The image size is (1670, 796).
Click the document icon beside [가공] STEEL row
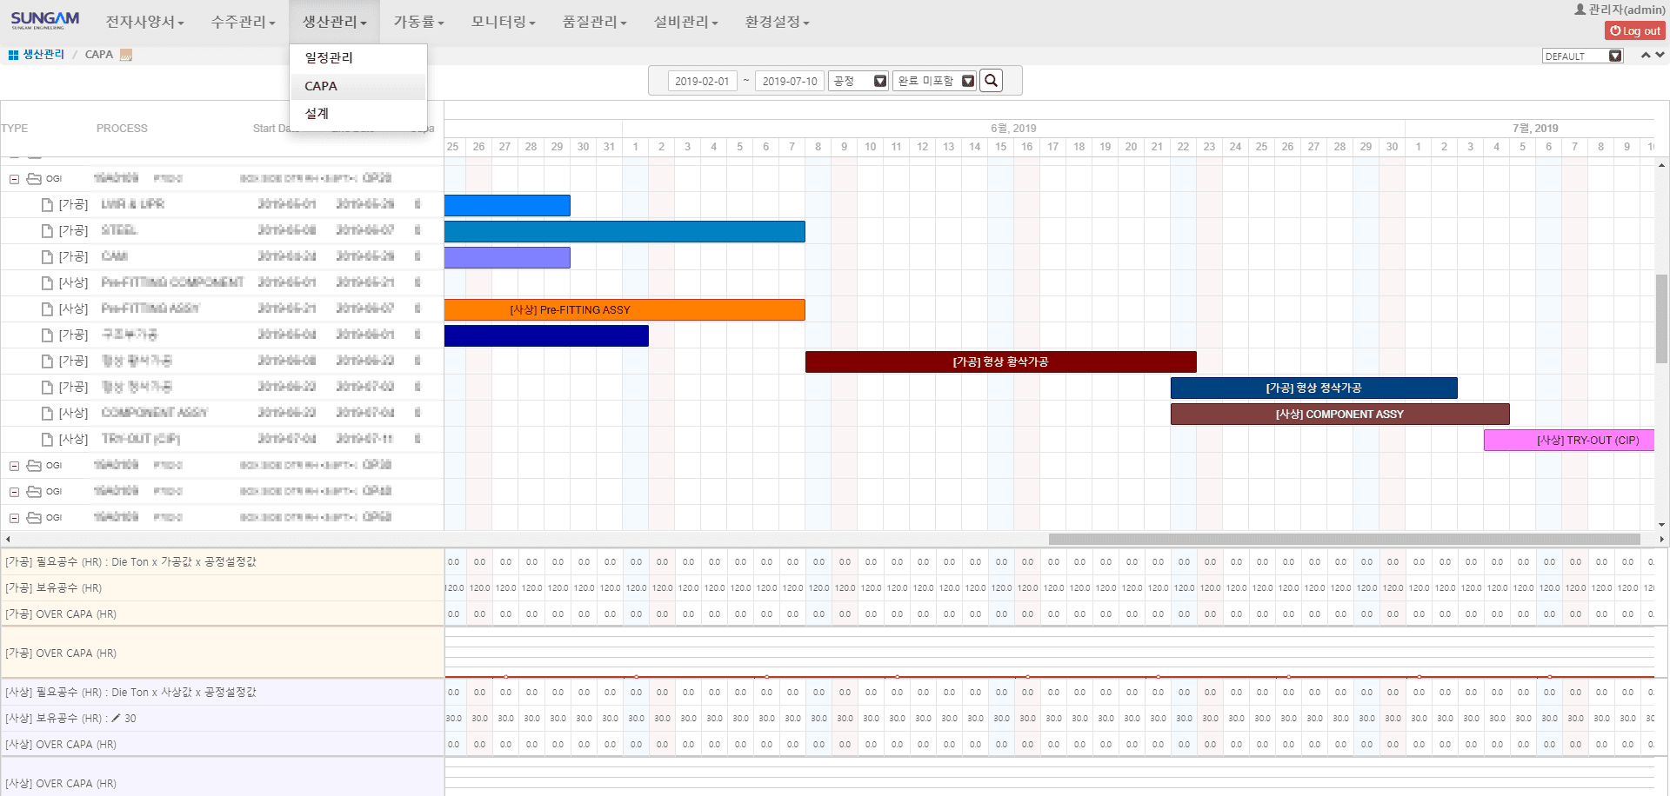47,230
